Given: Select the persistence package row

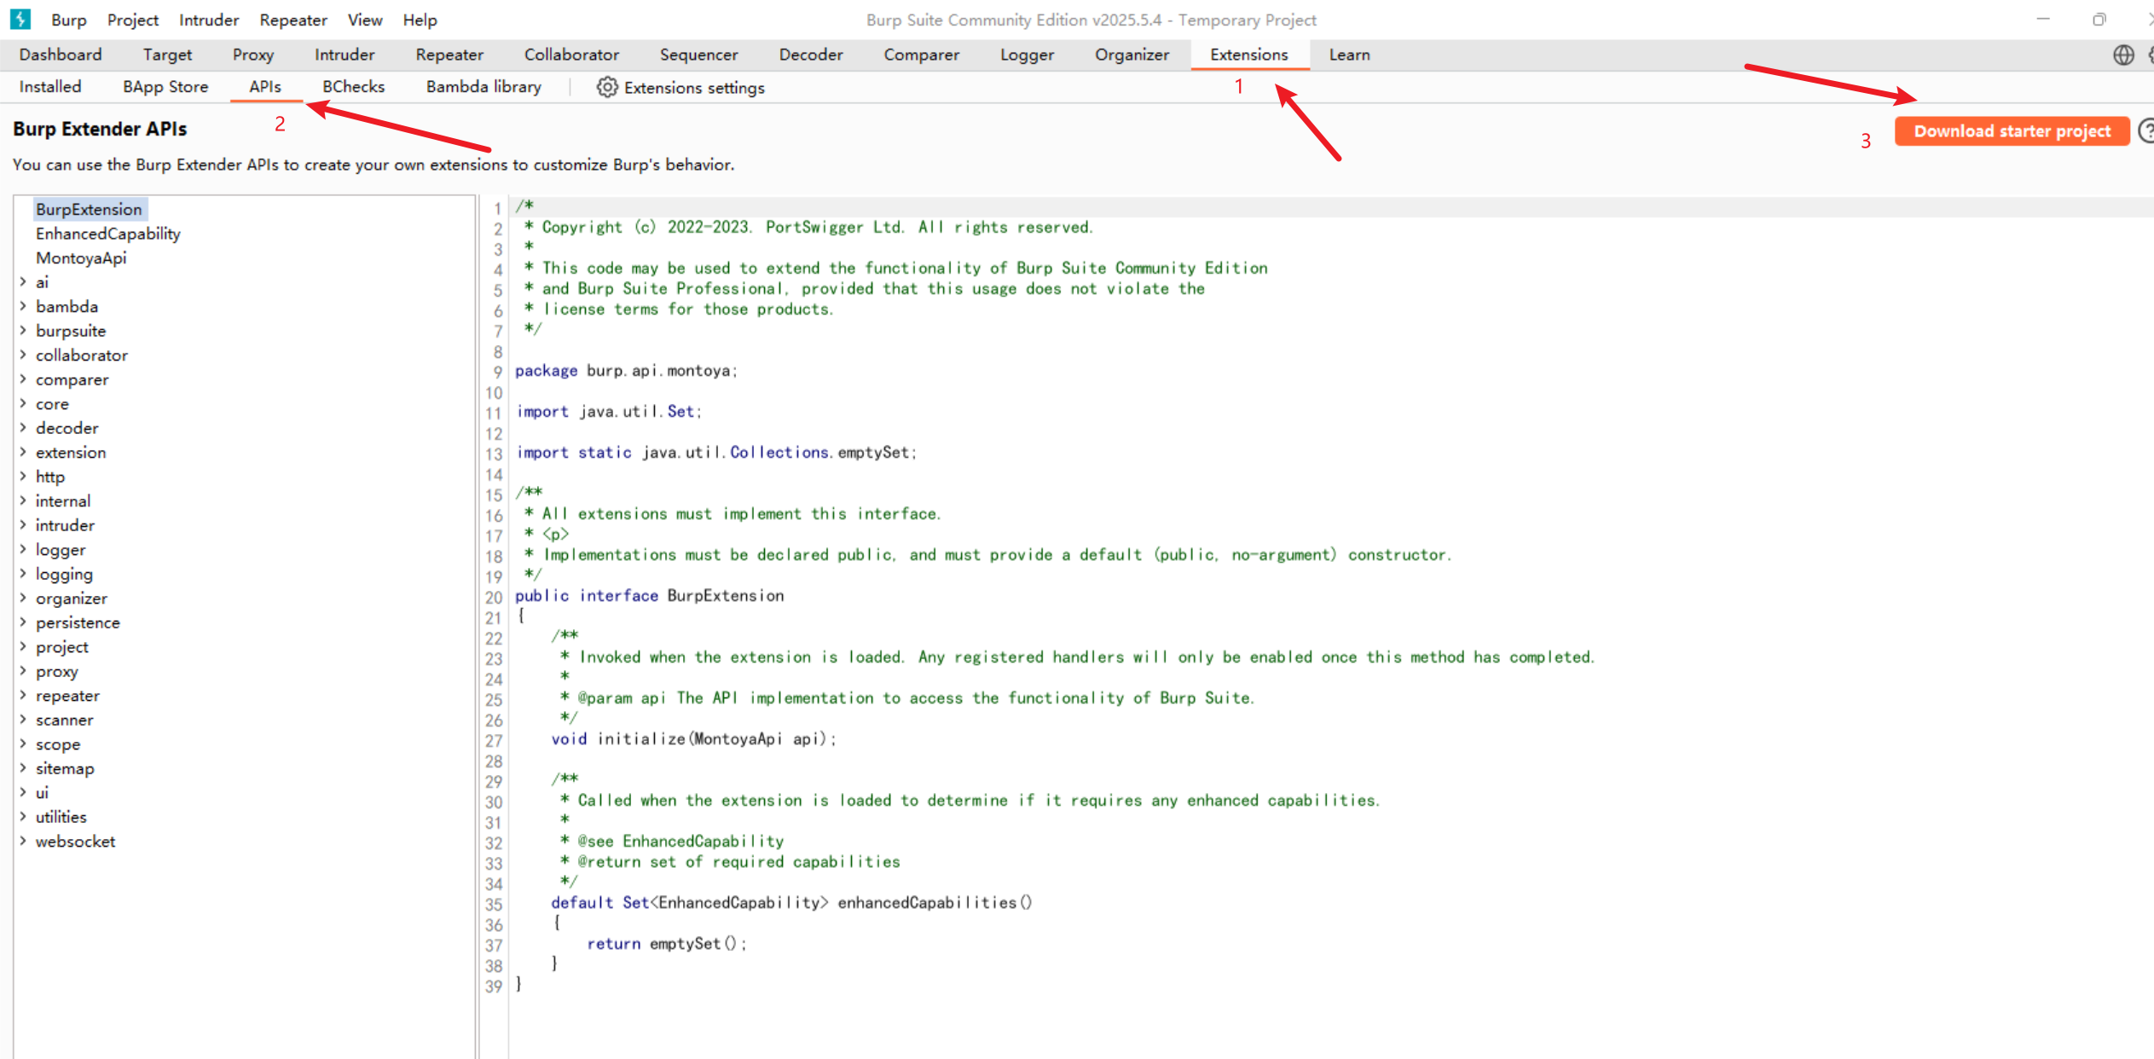Looking at the screenshot, I should tap(78, 622).
